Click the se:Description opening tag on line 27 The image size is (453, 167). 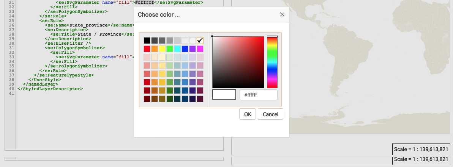pos(66,30)
